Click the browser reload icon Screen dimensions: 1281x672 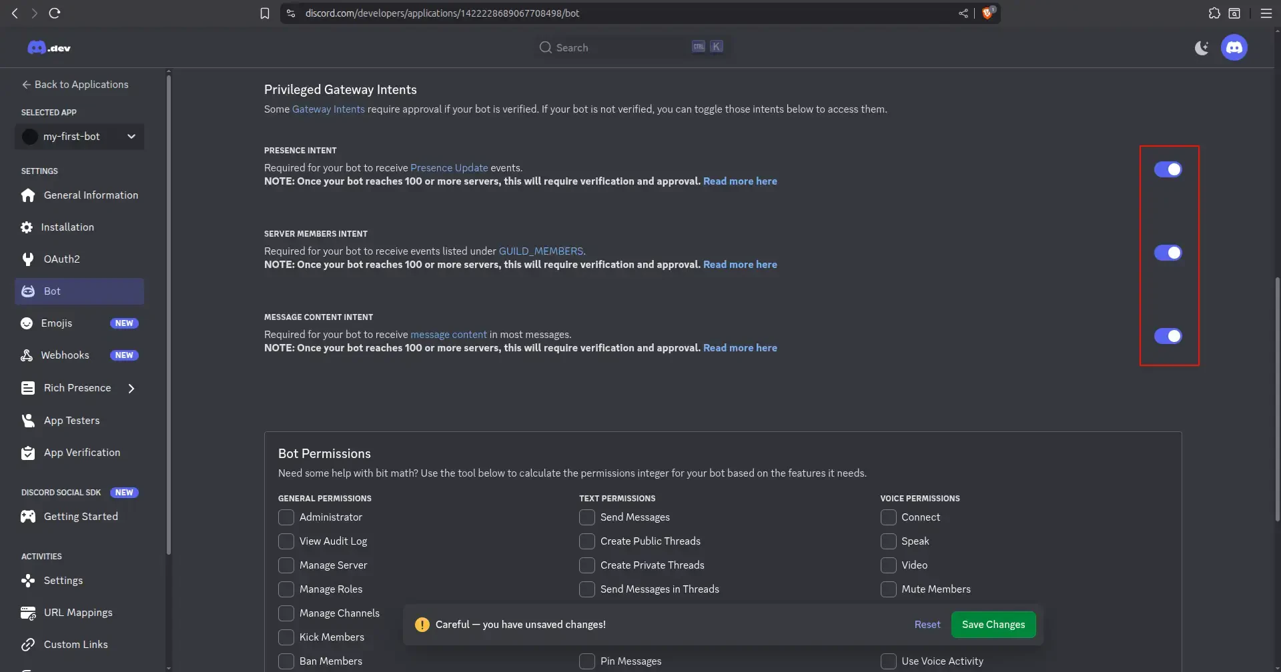[55, 13]
